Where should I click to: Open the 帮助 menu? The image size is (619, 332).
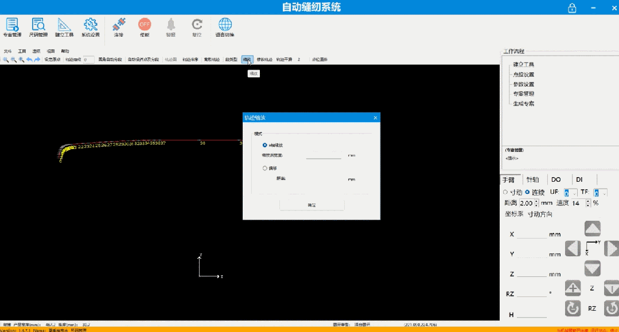pos(65,52)
